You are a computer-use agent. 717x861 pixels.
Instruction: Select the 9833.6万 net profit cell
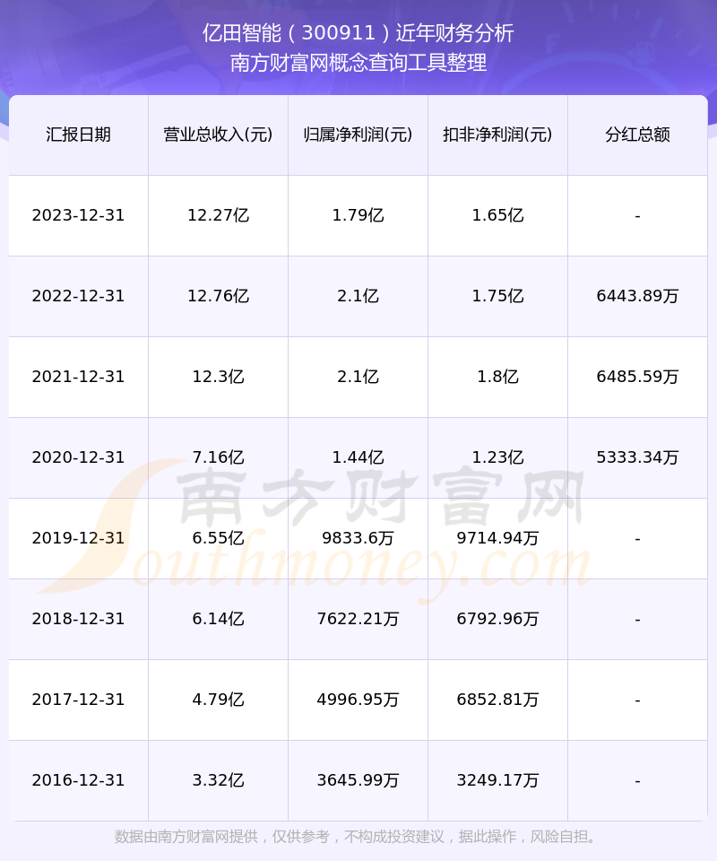(x=358, y=538)
